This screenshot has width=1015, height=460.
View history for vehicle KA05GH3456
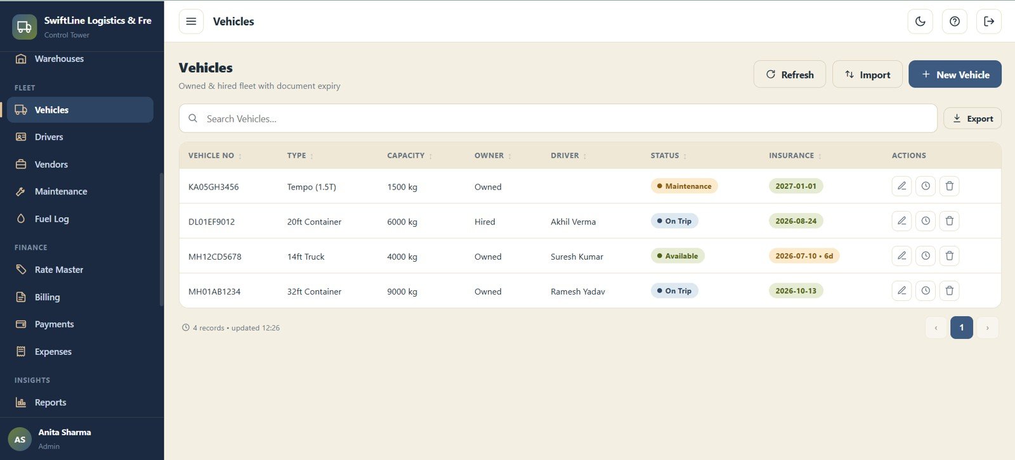coord(926,186)
